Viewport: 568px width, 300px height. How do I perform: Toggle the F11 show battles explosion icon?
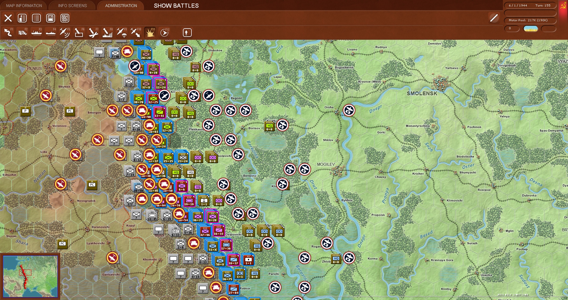(150, 32)
